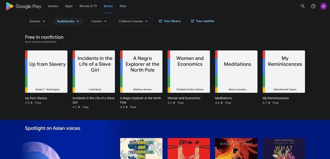Viewport: 330px width, 159px height.
Task: Open the Apps tab
Action: pyautogui.click(x=69, y=6)
